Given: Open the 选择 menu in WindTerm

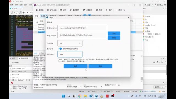Looking at the screenshot, I should (26, 5).
